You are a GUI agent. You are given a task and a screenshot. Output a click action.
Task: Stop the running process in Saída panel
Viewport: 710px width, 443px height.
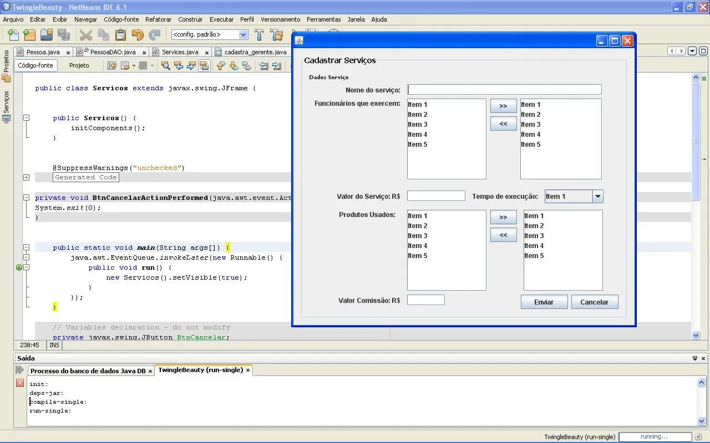click(x=20, y=383)
